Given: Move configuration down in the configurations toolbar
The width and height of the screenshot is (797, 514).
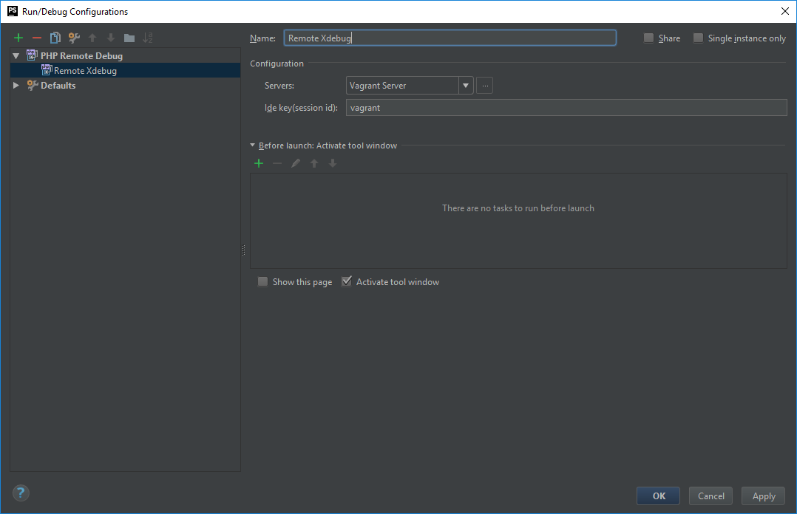Looking at the screenshot, I should (111, 38).
